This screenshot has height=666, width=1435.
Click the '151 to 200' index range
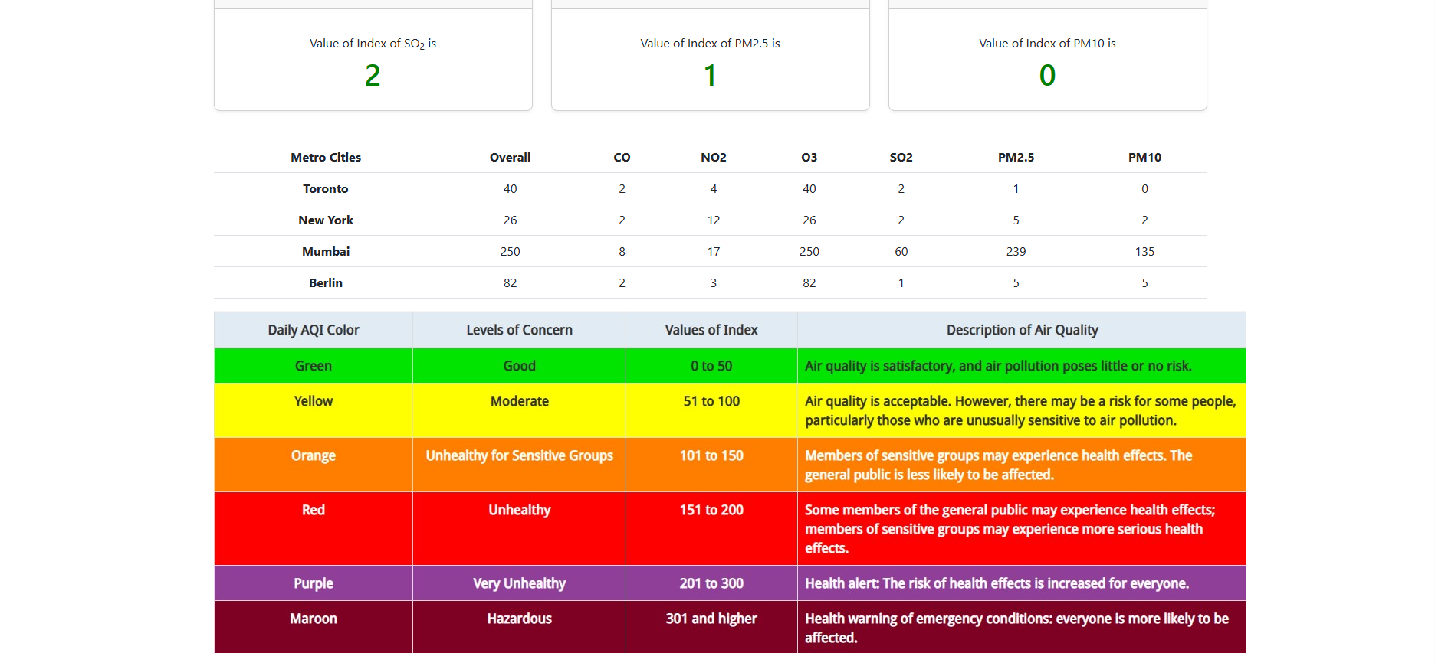point(711,528)
